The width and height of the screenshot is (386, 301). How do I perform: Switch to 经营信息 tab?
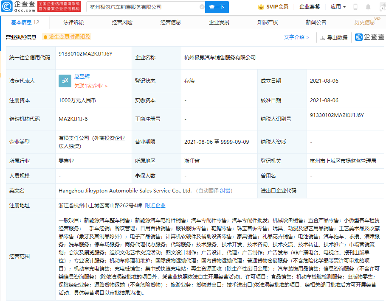(x=171, y=22)
